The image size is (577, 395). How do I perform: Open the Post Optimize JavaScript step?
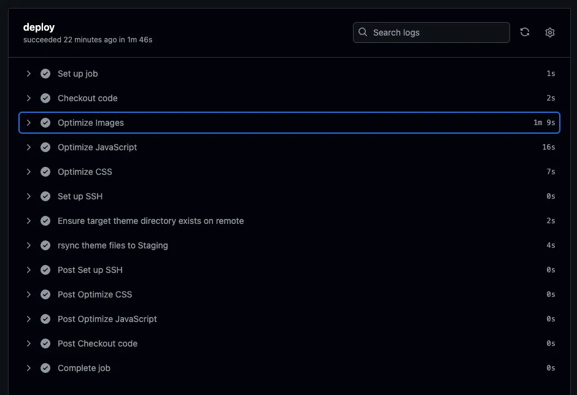pyautogui.click(x=107, y=319)
